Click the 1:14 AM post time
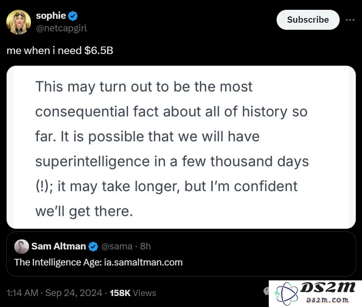 pos(22,293)
